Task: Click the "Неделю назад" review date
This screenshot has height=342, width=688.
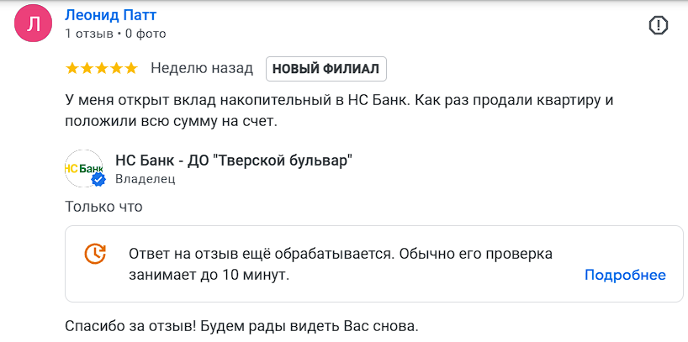Action: 202,68
